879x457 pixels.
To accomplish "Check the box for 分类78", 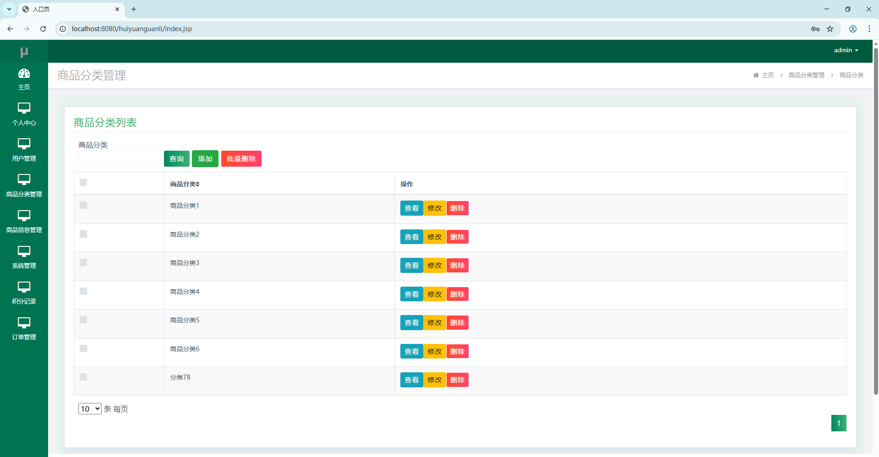I will pyautogui.click(x=83, y=377).
